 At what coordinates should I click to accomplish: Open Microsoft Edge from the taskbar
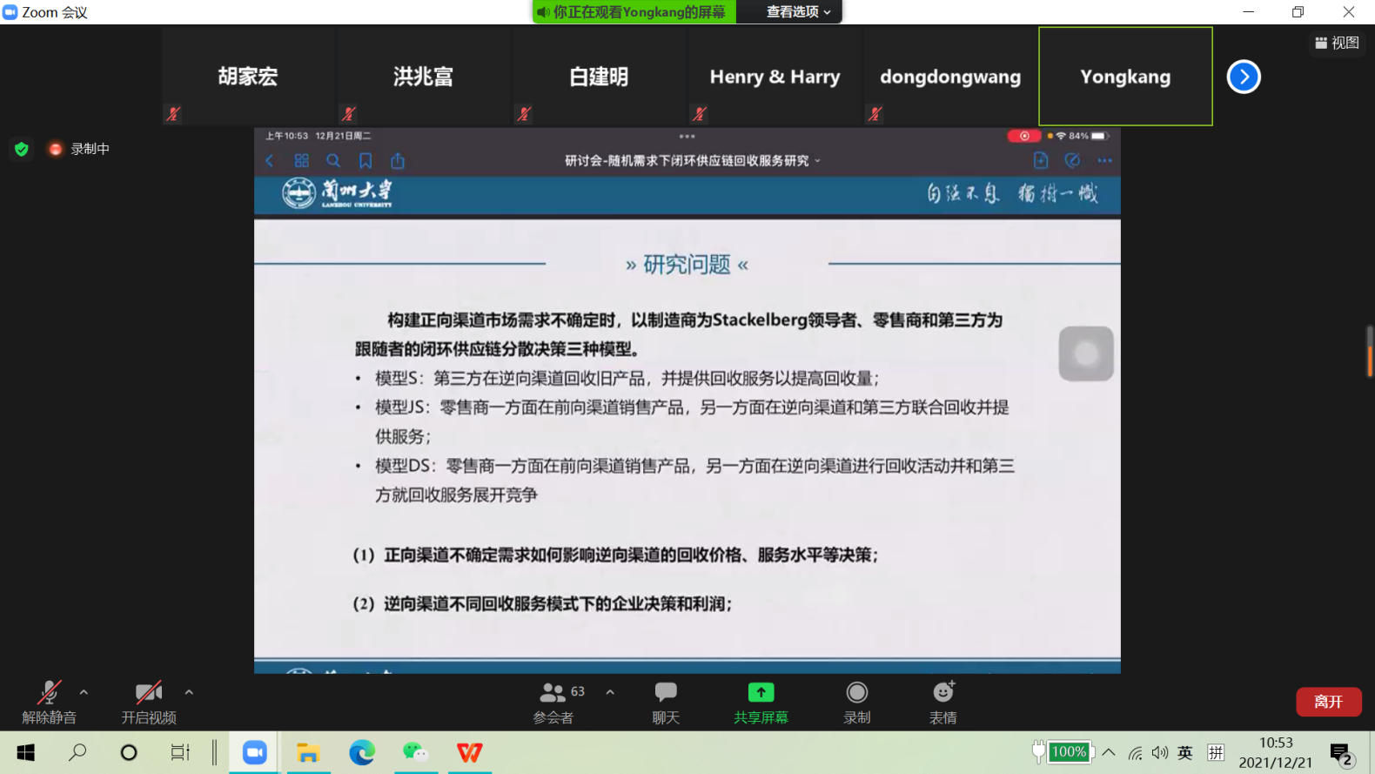(362, 752)
